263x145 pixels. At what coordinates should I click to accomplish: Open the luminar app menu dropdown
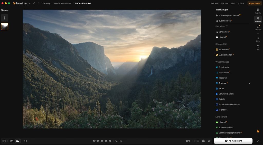coord(22,3)
